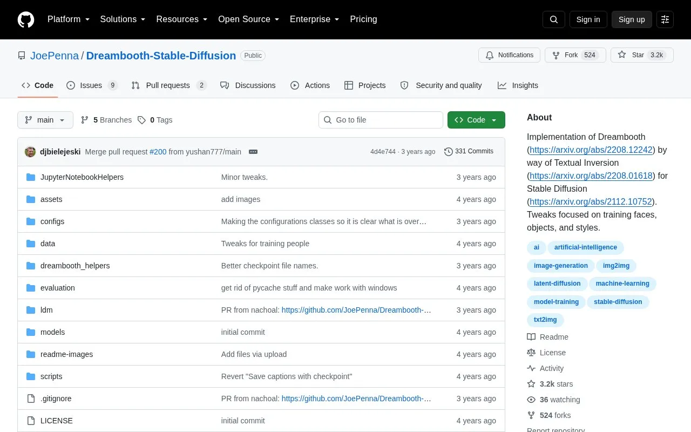This screenshot has height=432, width=691.
Task: Open commit history showing 331 Commits
Action: [x=469, y=151]
